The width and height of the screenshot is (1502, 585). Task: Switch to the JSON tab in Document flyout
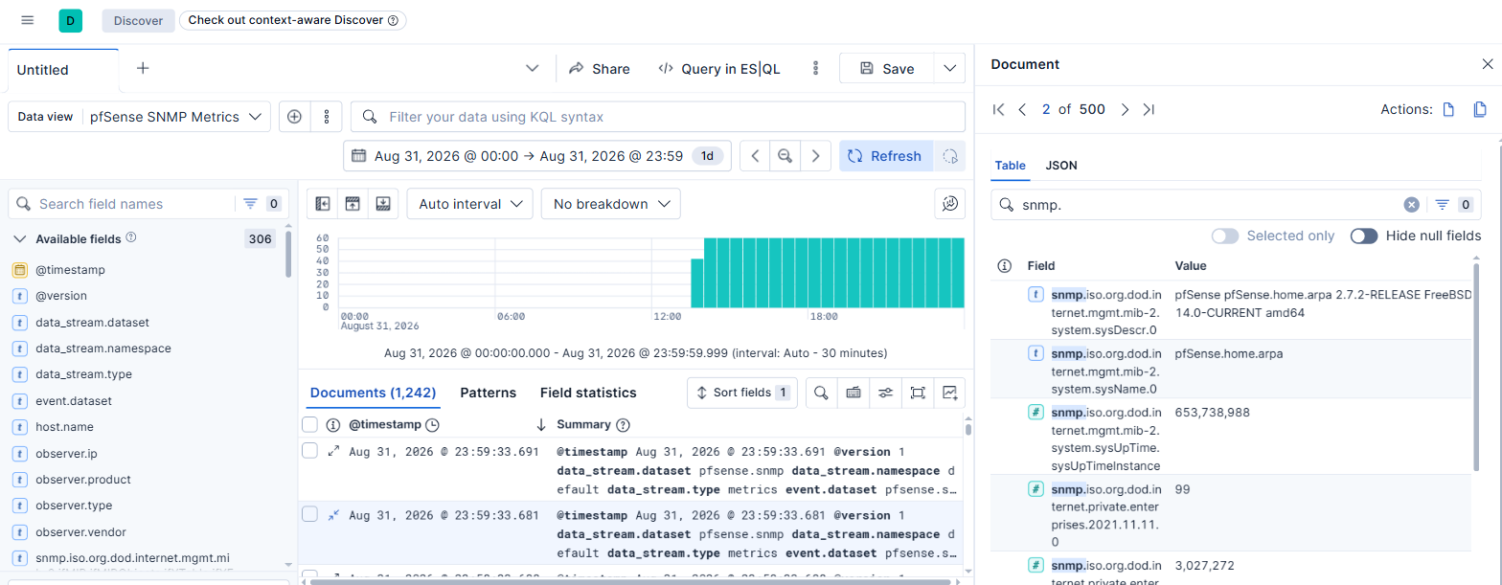[x=1061, y=166]
